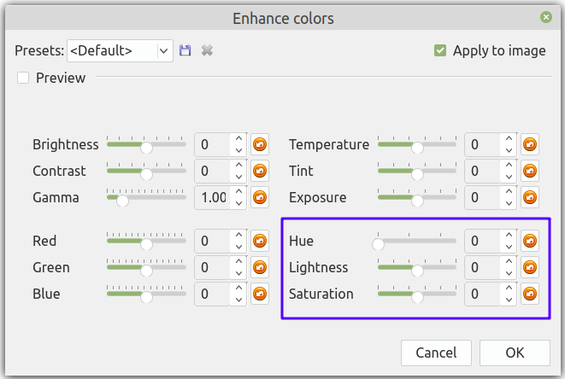This screenshot has height=379, width=565.
Task: Uncheck Apply to image
Action: [x=440, y=50]
